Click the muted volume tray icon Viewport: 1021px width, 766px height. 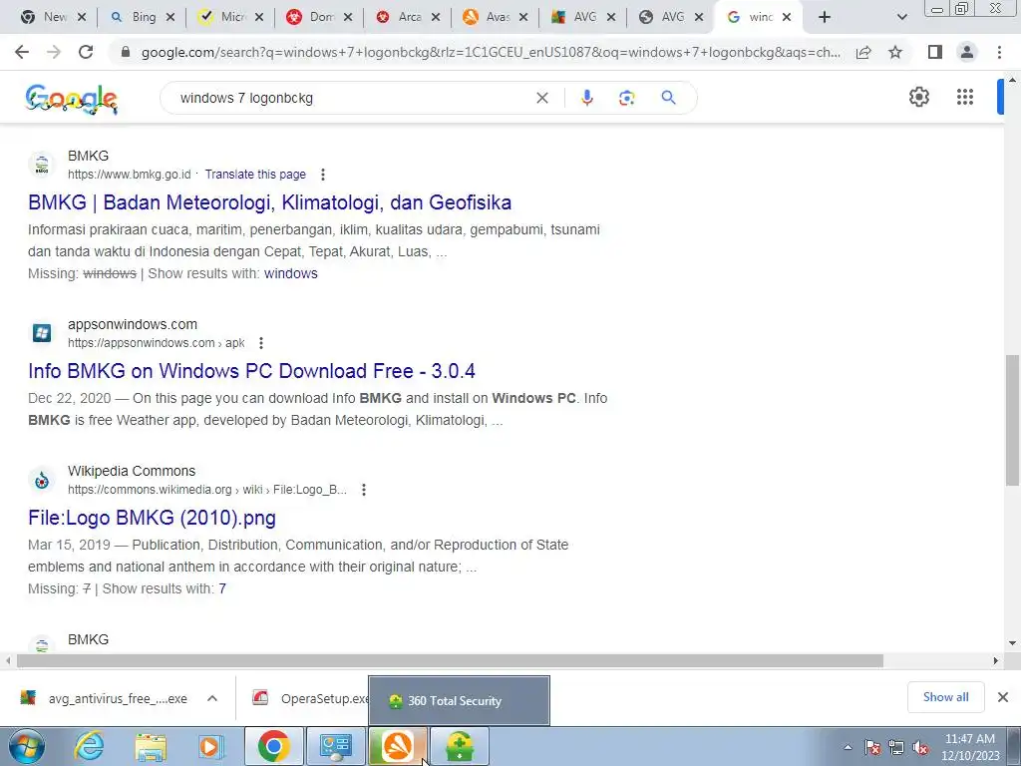pos(920,747)
